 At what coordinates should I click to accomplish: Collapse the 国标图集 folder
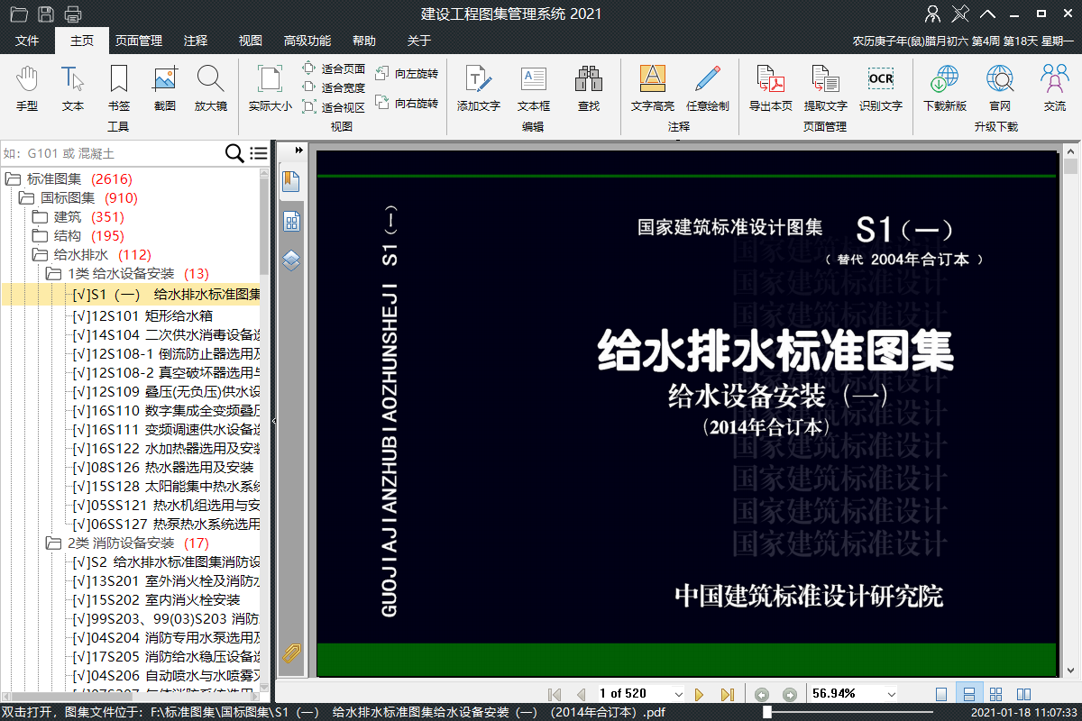(x=26, y=197)
